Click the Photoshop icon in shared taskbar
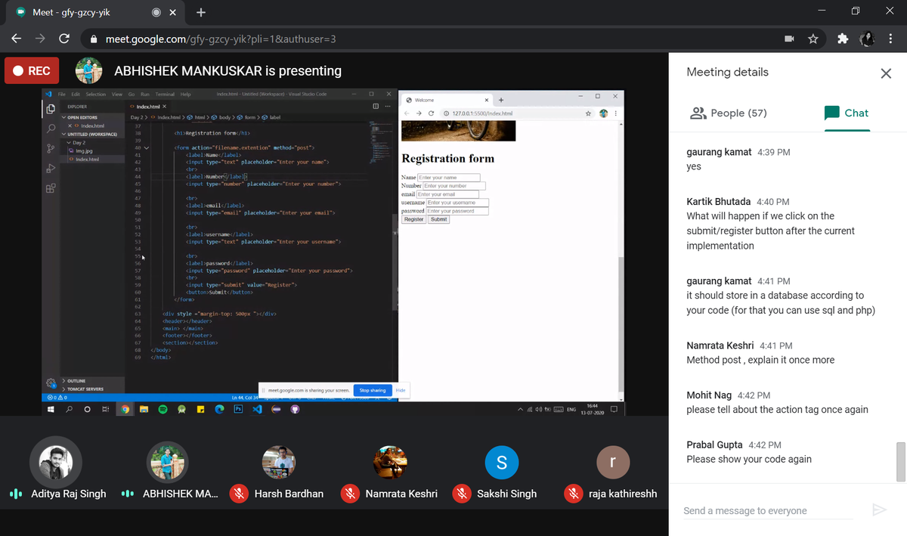 (x=238, y=408)
